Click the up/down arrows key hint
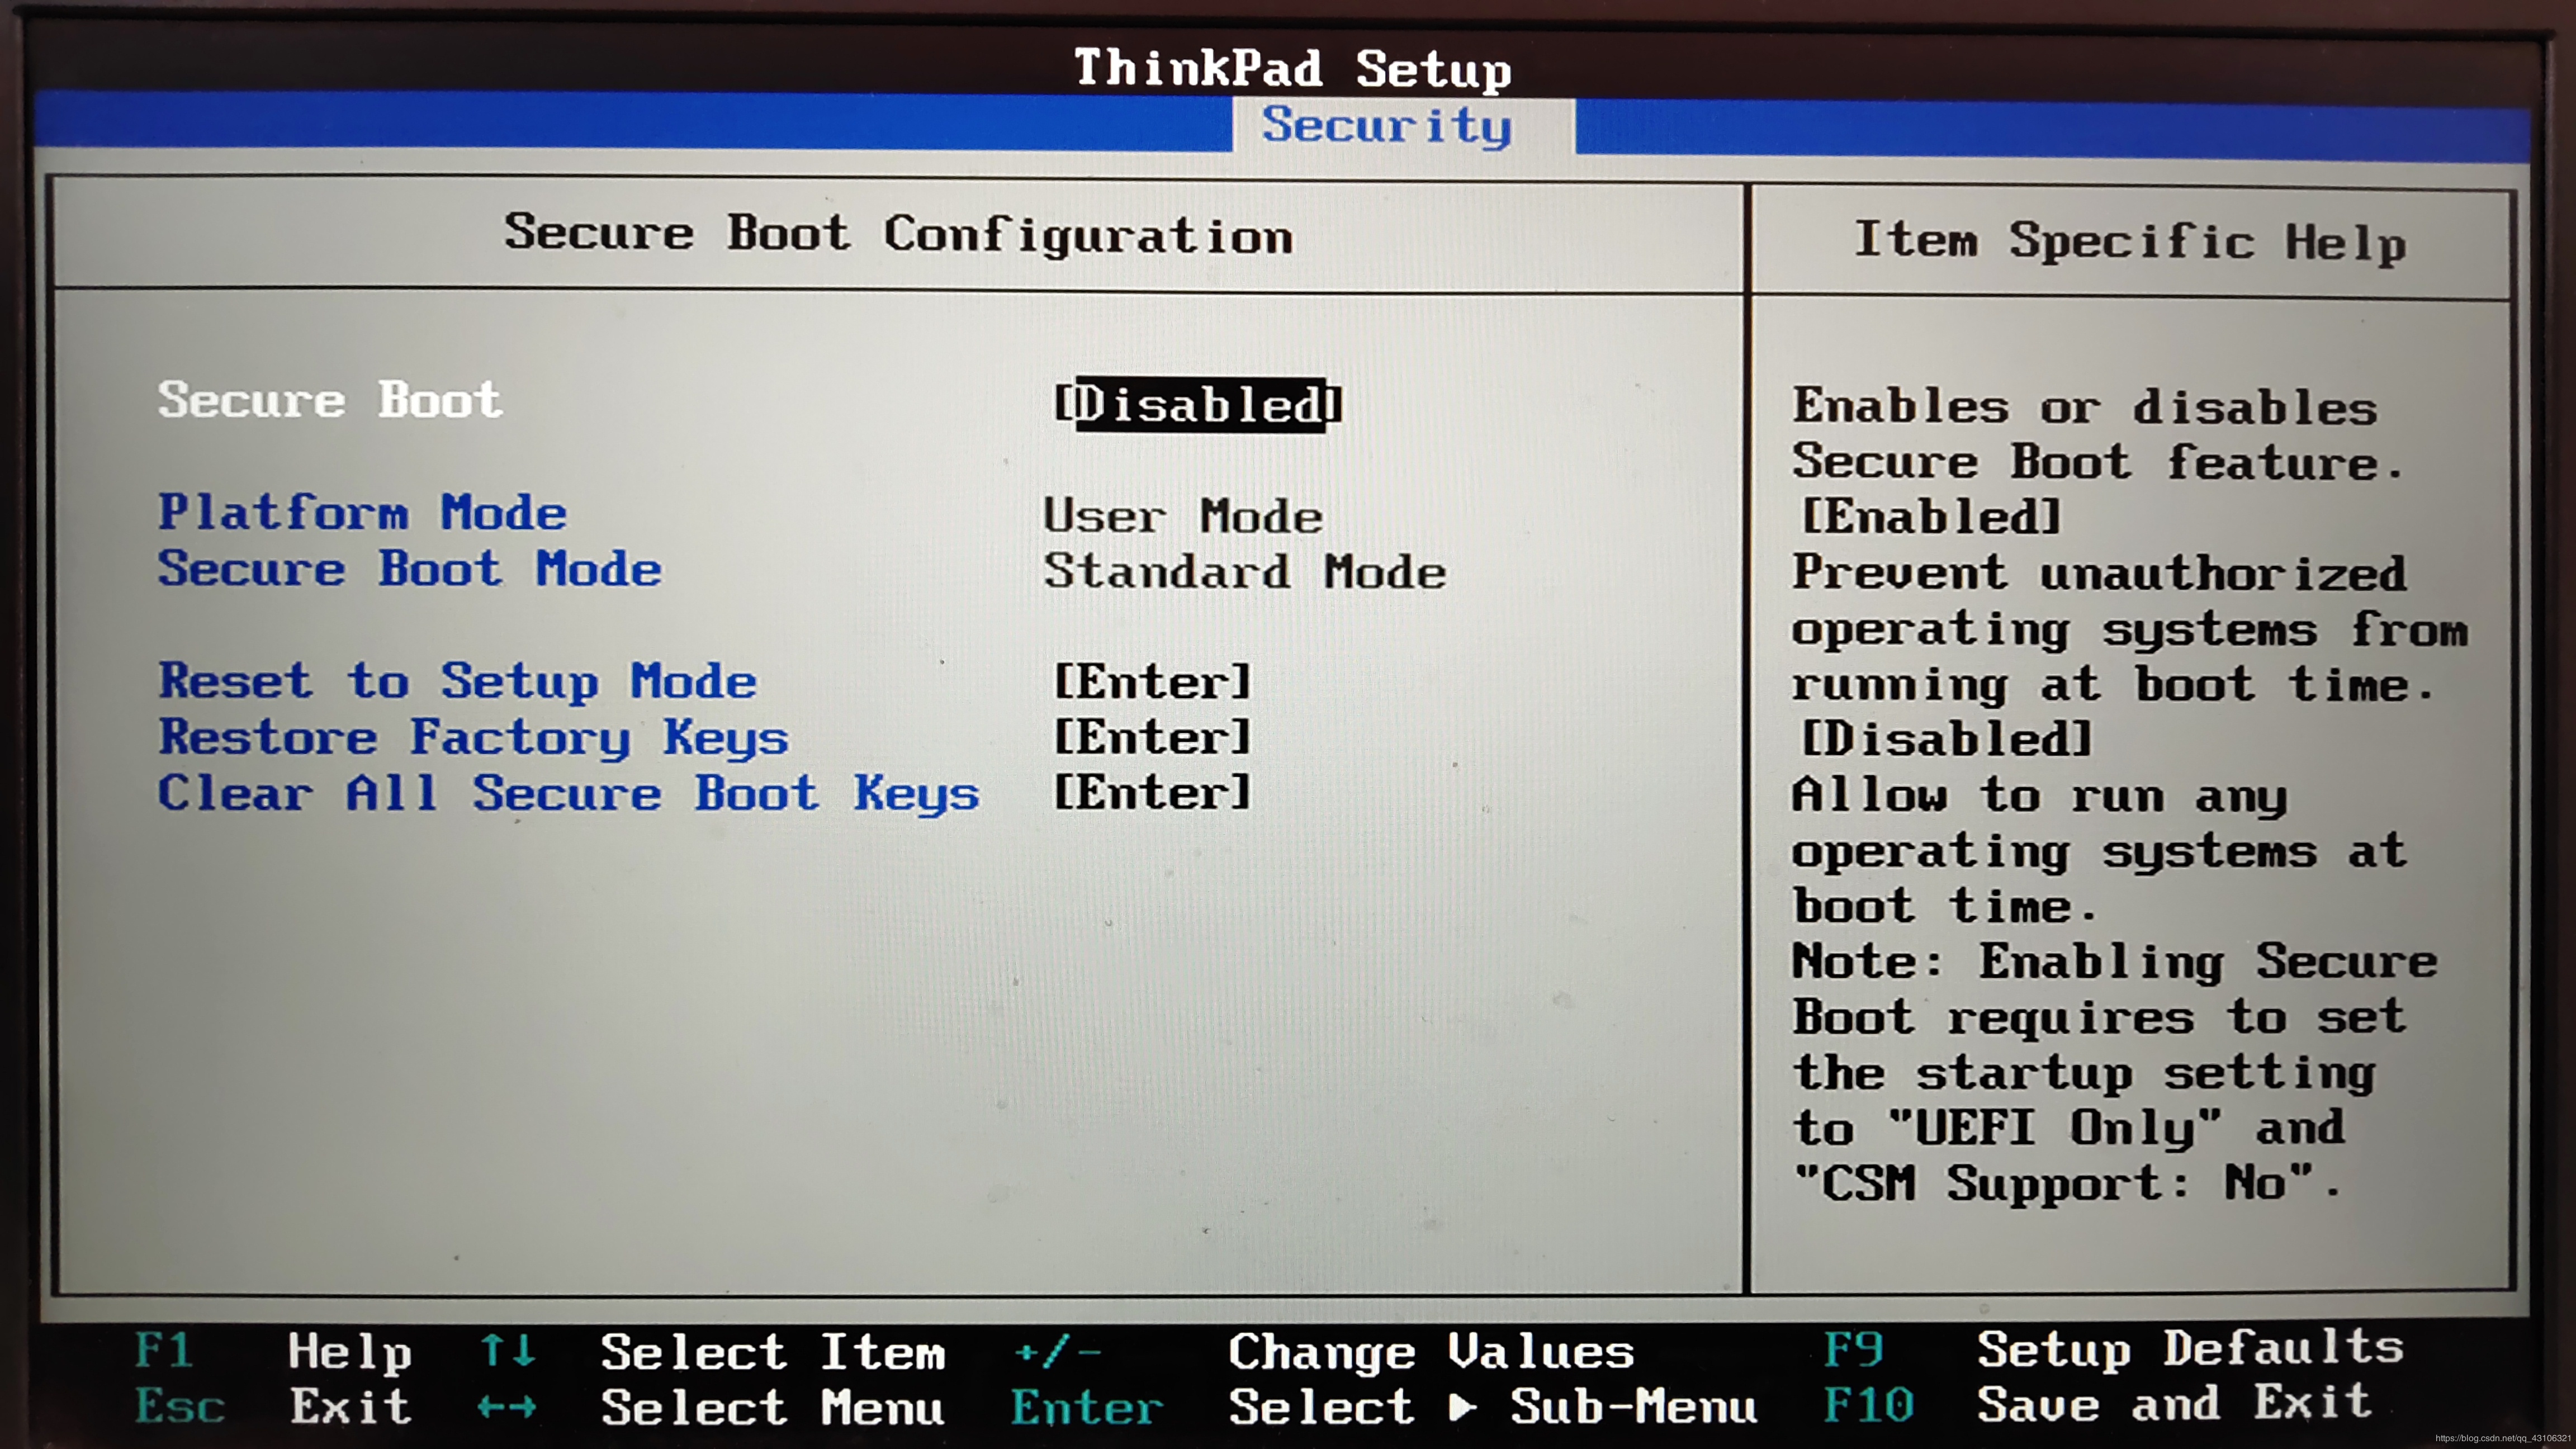This screenshot has height=1449, width=2576. (x=508, y=1350)
